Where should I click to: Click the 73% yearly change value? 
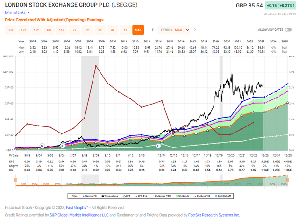(173, 166)
